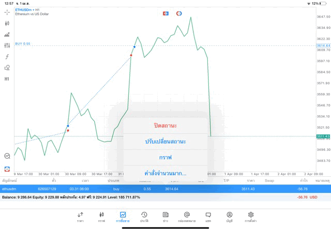The height and width of the screenshot is (231, 331).
Task: Open คำสั่งจำนวนมาก... bulk operations option
Action: point(165,173)
